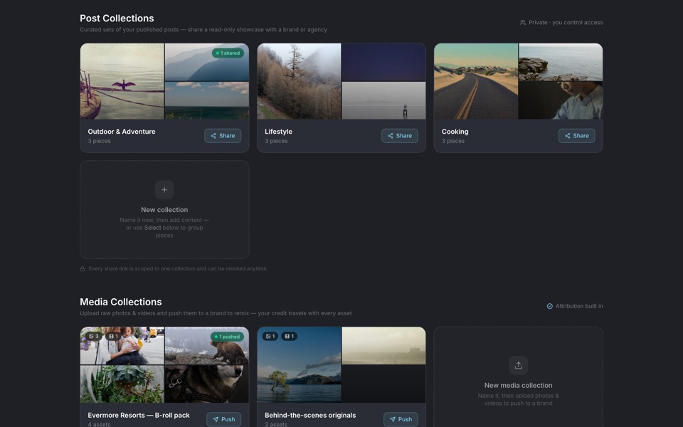Click the 'Behind-the-scenes originals' title
Screen dimensions: 683x427
[310, 415]
